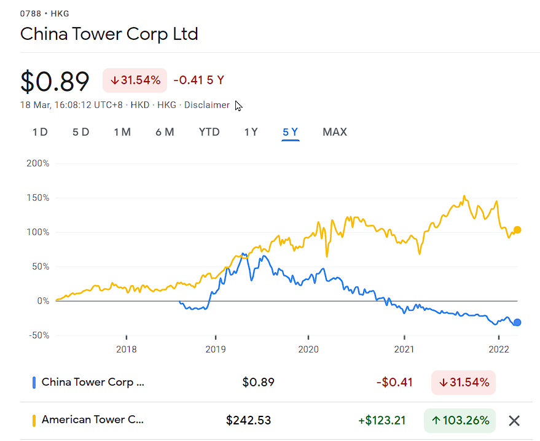Click the yellow endpoint dot on chart
The height and width of the screenshot is (441, 540).
click(x=517, y=230)
